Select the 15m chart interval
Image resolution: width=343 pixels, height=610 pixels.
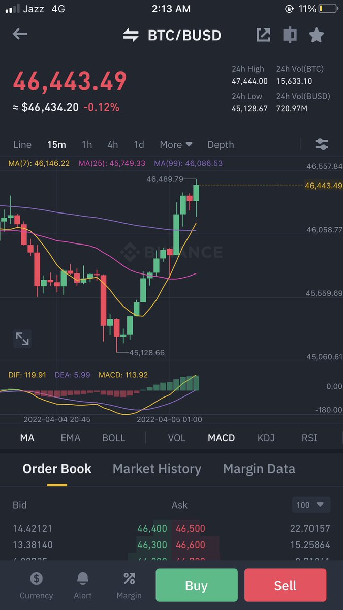tap(56, 145)
